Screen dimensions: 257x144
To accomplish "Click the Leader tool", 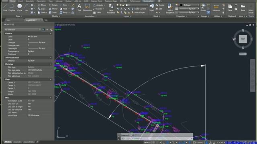I will [x=98, y=9].
